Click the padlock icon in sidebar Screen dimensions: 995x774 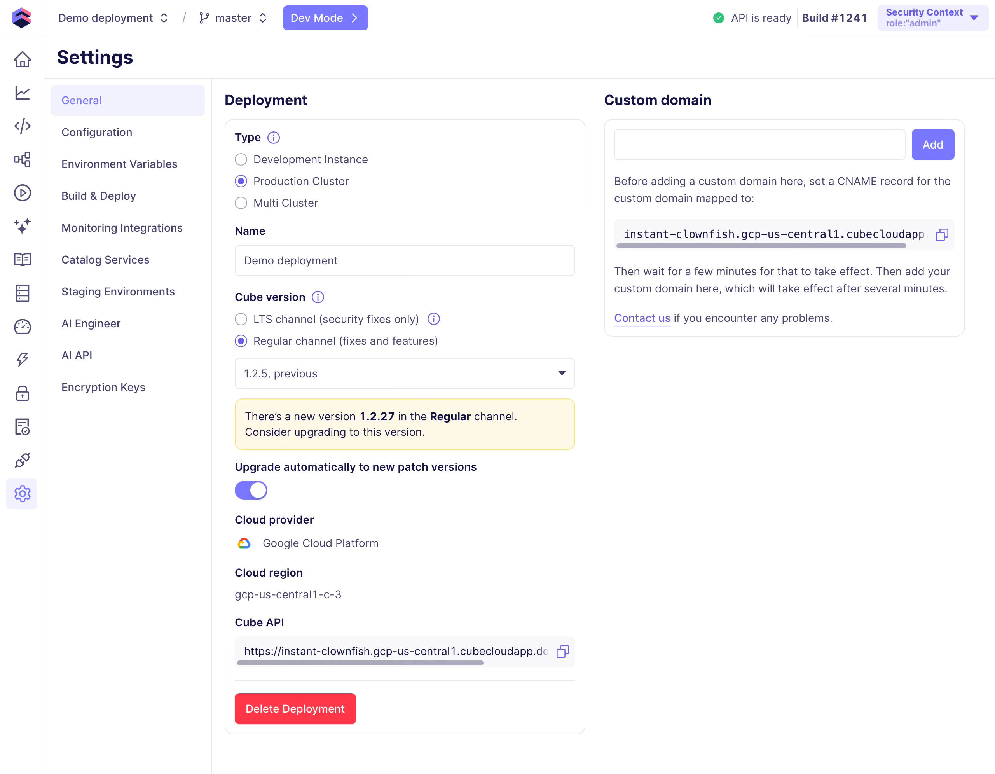coord(22,393)
